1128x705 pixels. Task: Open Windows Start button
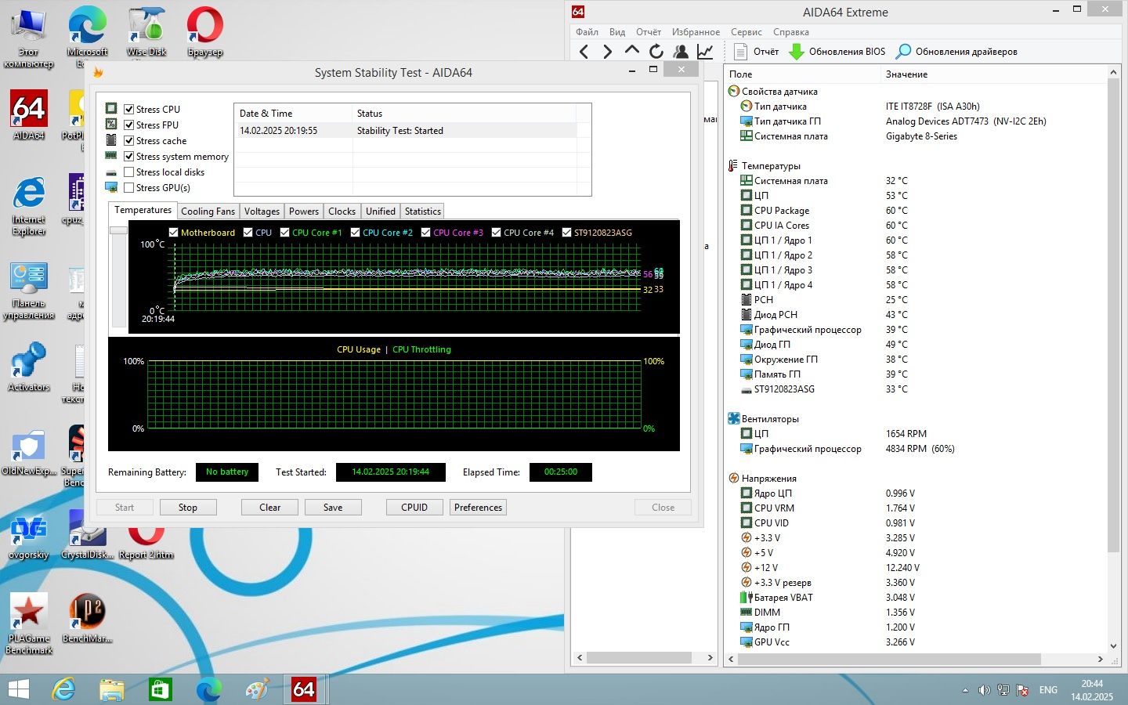(18, 689)
